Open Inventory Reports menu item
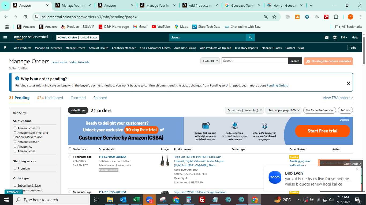The image size is (366, 205). [246, 48]
